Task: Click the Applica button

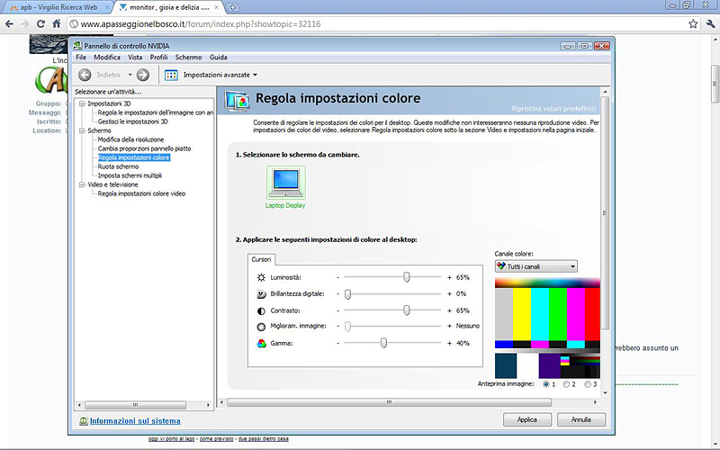Action: pos(526,419)
